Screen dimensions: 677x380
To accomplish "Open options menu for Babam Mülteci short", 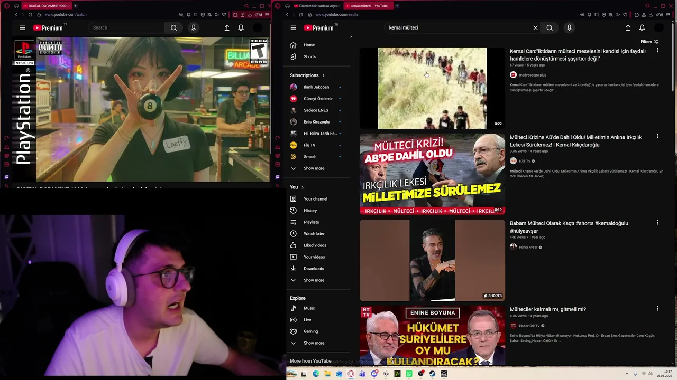I will coord(657,222).
